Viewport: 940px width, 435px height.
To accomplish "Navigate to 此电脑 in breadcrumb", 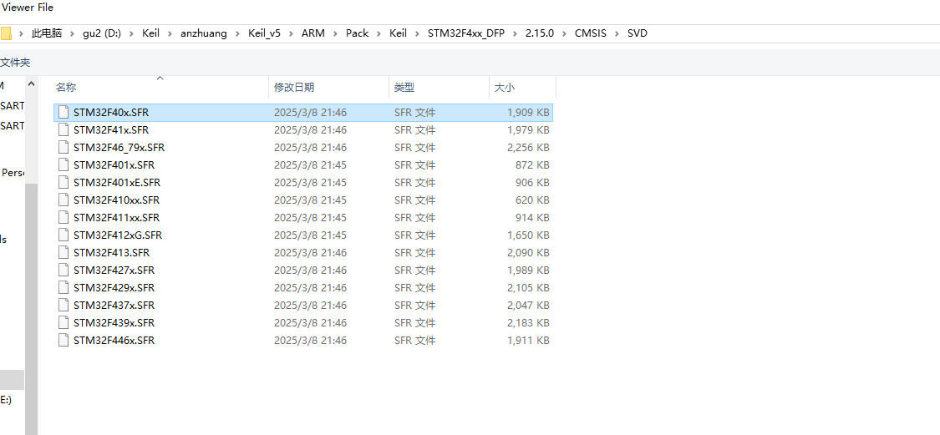I will (47, 33).
